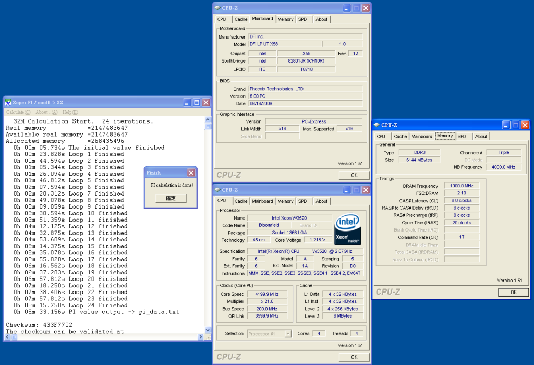Click the CPU-Z Memory window title icon

(377, 125)
